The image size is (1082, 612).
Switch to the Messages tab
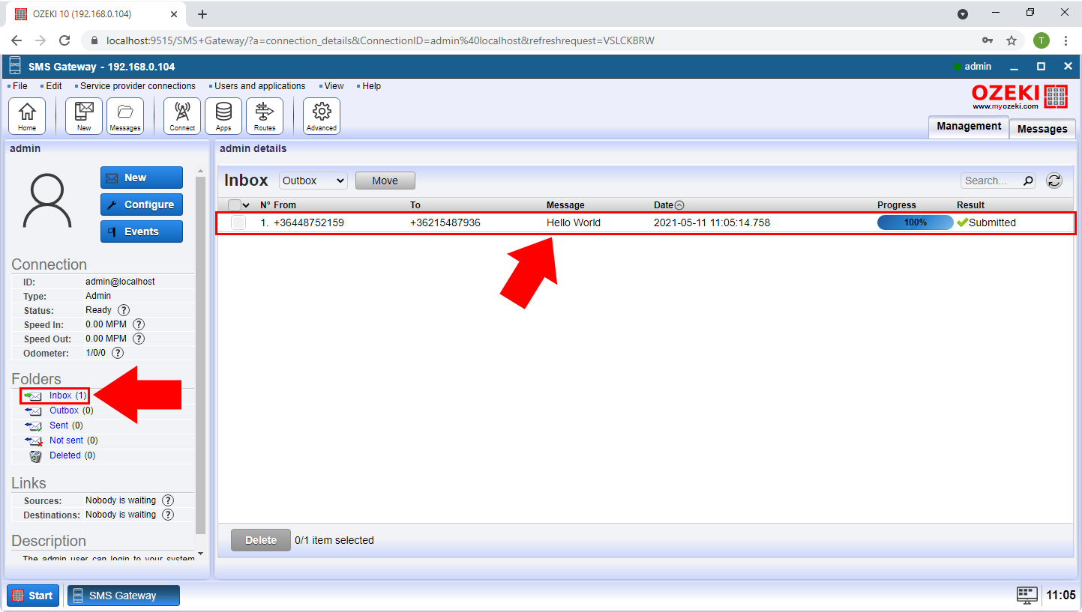[x=1042, y=129]
